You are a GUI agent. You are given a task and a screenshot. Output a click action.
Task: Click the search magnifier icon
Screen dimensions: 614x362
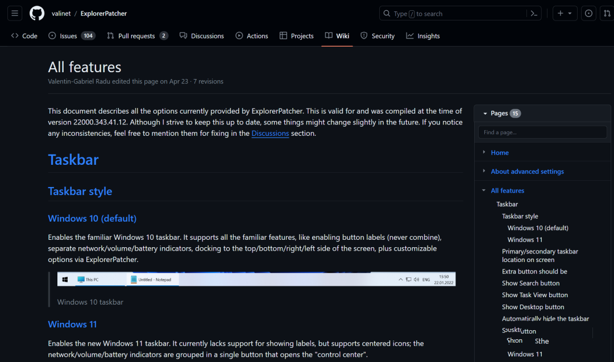coord(387,13)
